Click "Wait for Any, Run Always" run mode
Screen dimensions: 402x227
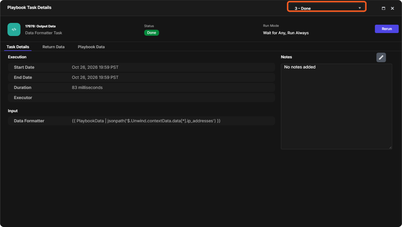coord(286,33)
